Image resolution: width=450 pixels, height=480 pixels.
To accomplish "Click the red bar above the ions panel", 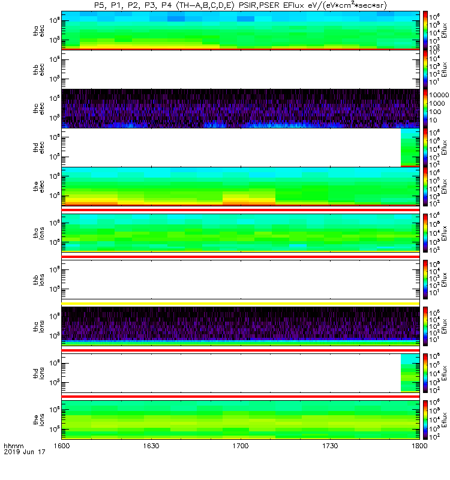I will click(x=241, y=397).
